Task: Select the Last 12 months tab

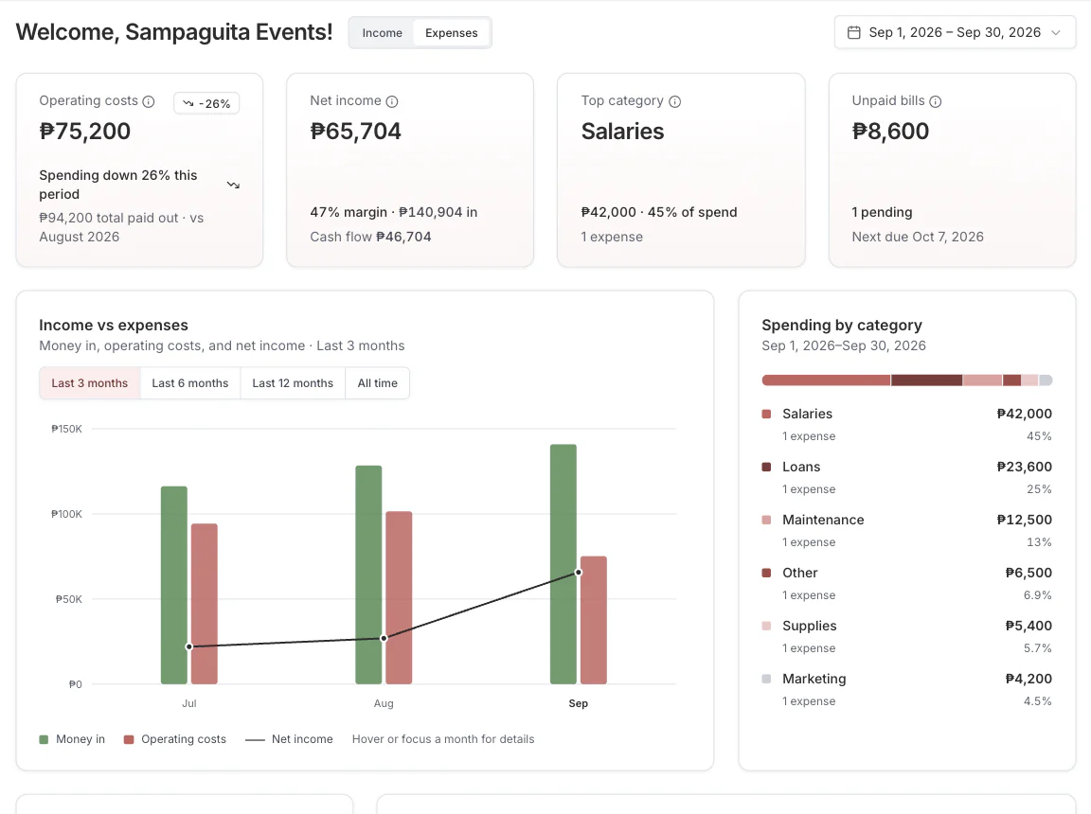Action: pos(293,383)
